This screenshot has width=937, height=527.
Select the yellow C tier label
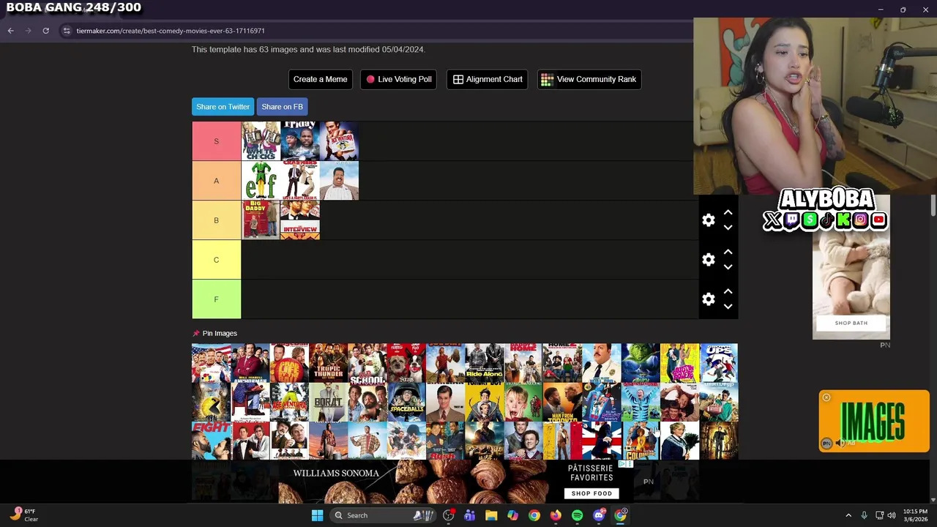(x=216, y=260)
